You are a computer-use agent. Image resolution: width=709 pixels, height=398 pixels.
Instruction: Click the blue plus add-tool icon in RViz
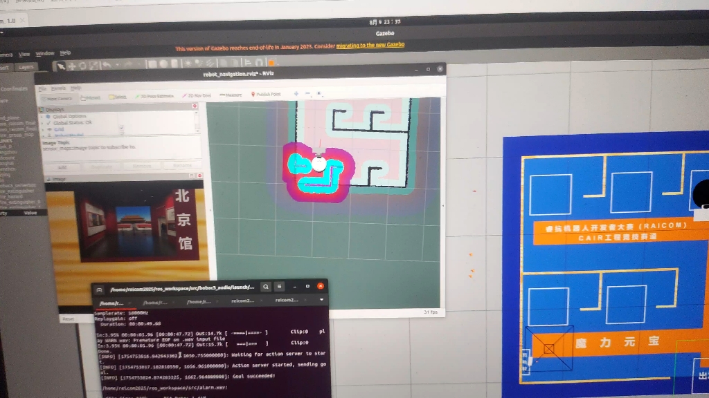click(296, 94)
